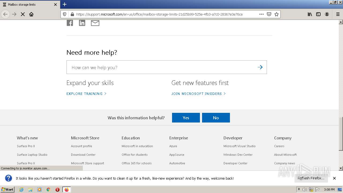
Task: Click the Refresh Firefox button
Action: coord(311,178)
